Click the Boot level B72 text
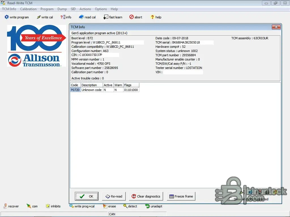Viewport: 290px width, 217px height. click(x=82, y=38)
